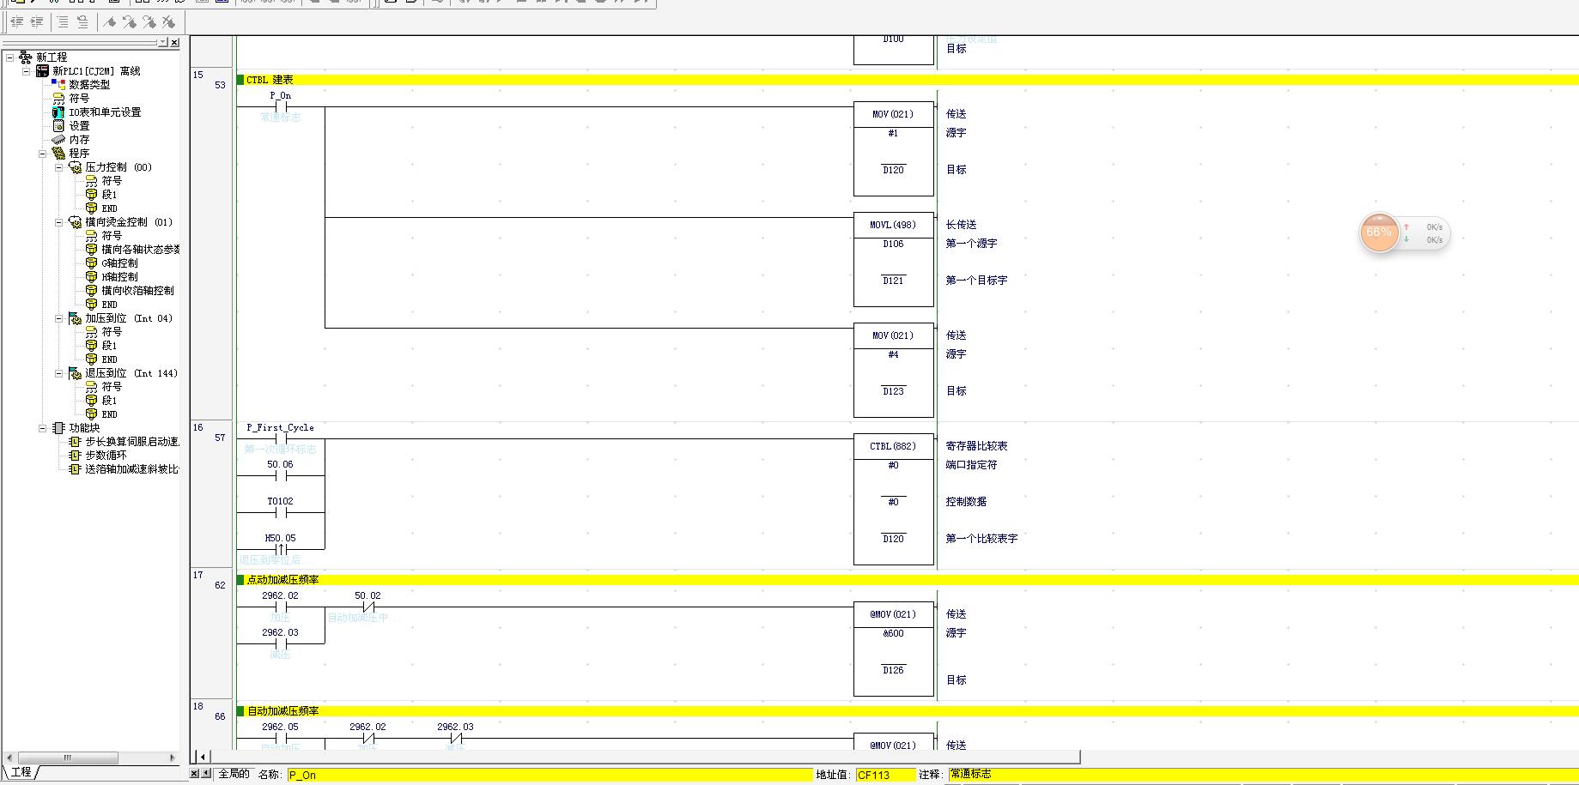Click the 66% floating speed monitor widget
Screen dimensions: 1579x785
(1379, 232)
